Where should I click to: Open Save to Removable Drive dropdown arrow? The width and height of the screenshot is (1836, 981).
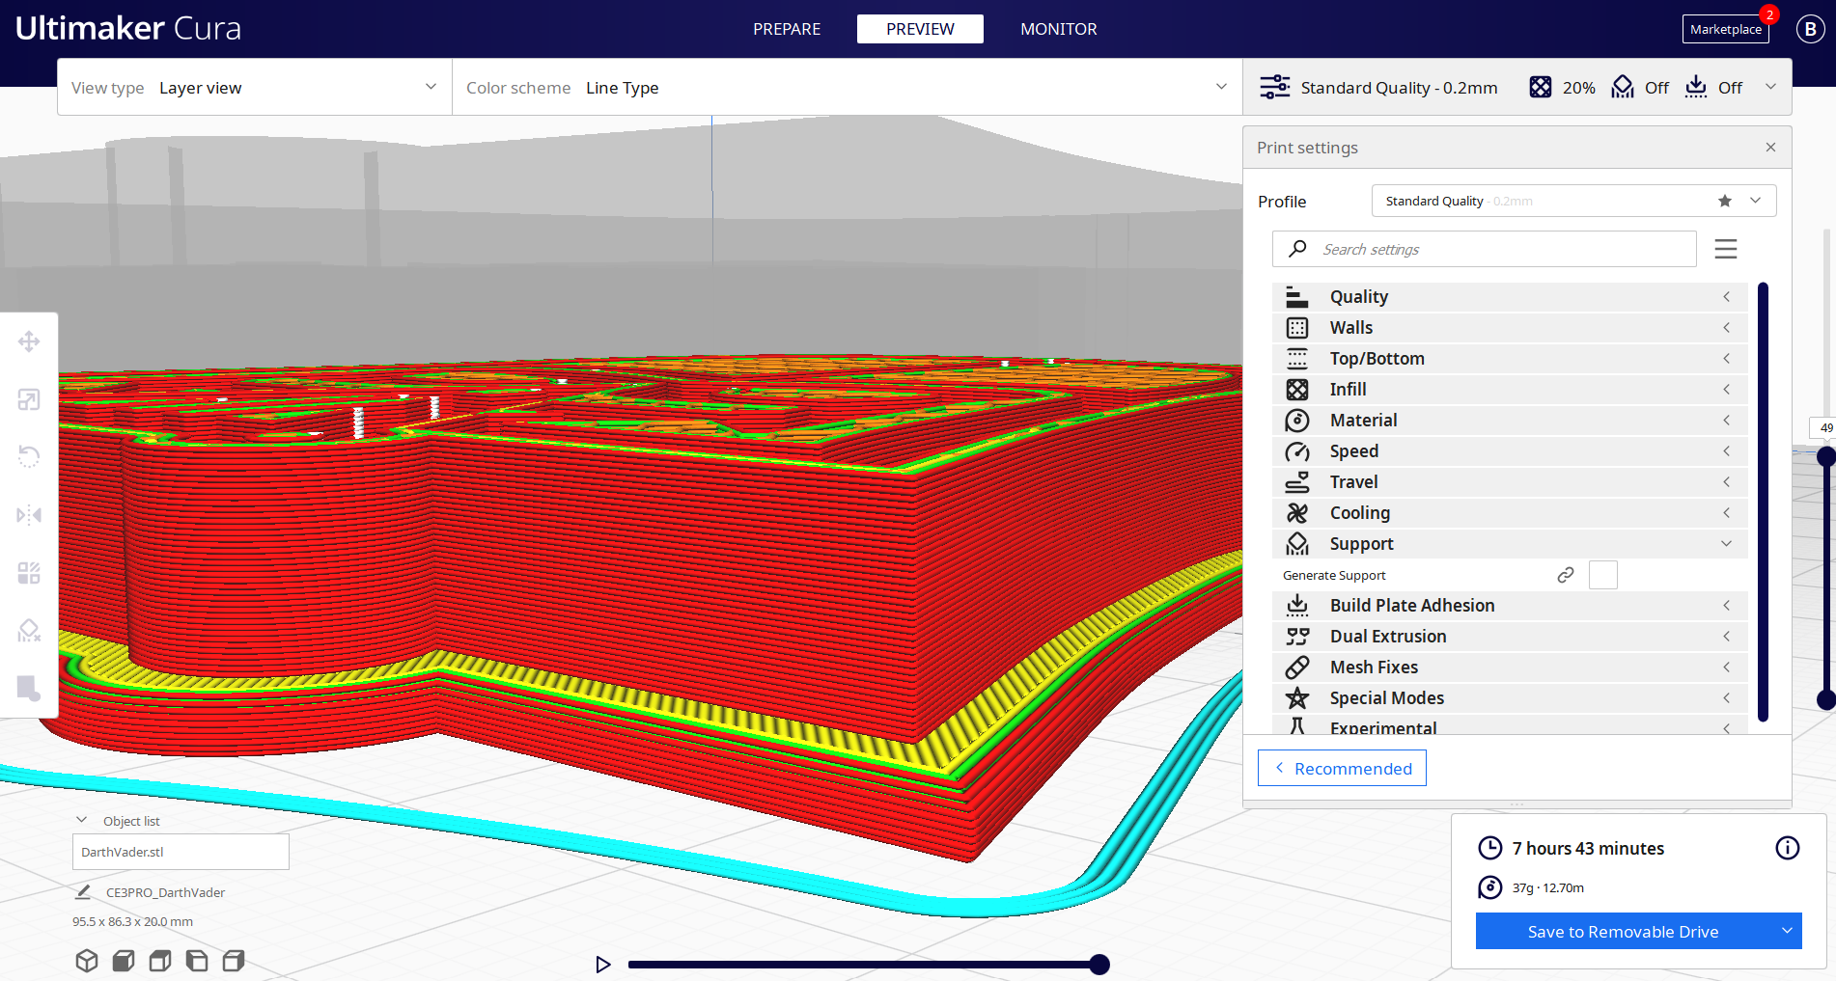click(1787, 931)
